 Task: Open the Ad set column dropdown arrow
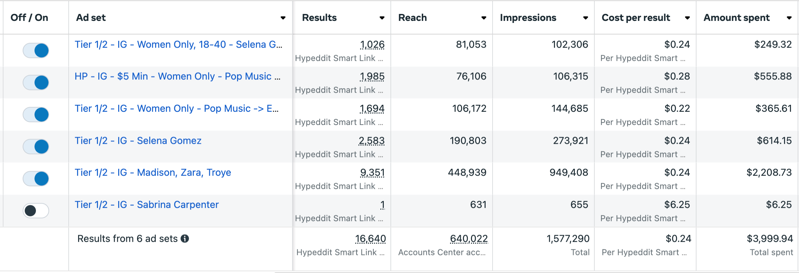(283, 18)
